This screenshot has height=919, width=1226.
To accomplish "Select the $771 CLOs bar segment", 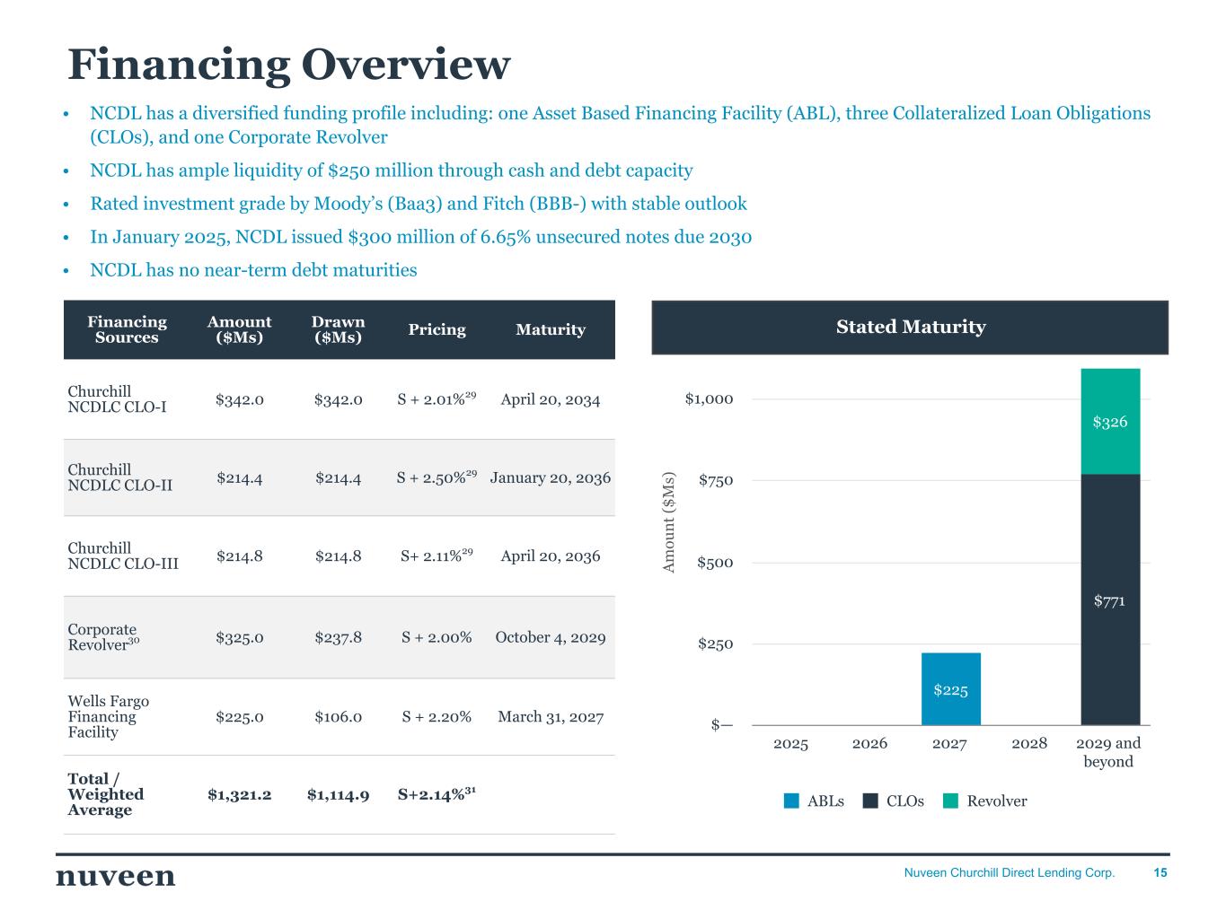I will 1109,600.
